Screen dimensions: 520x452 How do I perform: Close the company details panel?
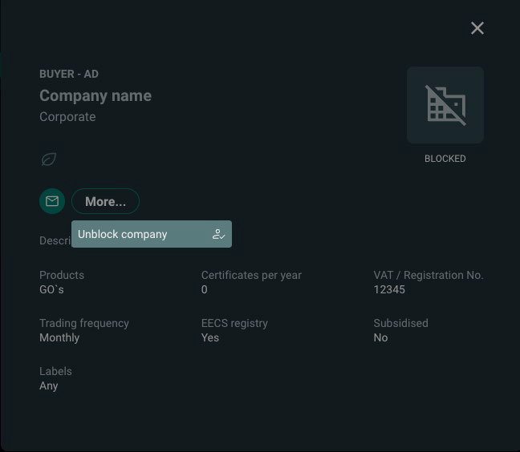coord(477,28)
